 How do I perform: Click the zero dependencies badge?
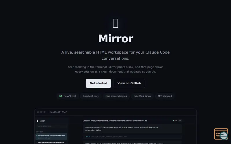[116, 96]
